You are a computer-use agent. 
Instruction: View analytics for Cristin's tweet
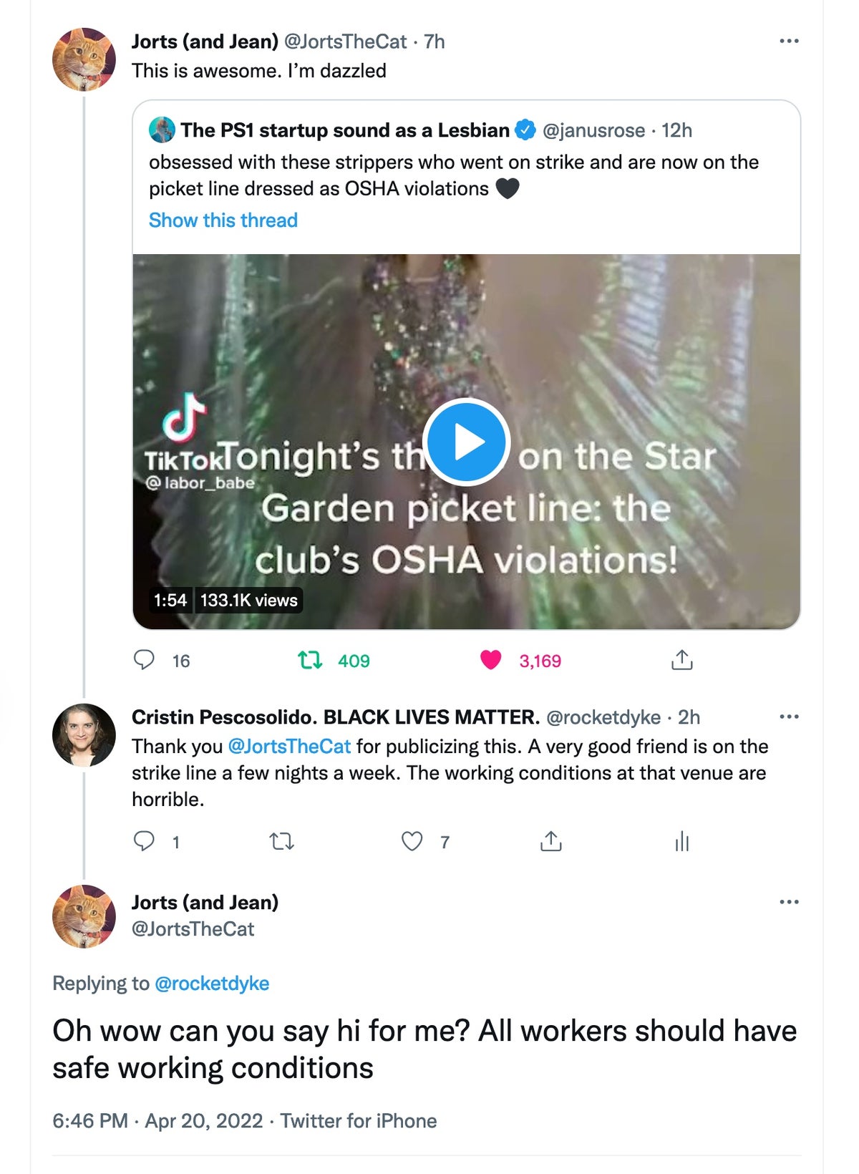pos(681,841)
